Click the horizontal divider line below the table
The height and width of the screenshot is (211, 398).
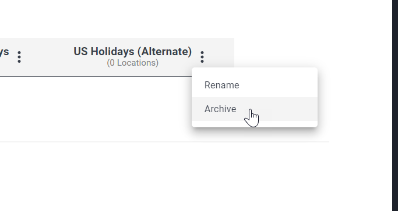[x=164, y=142]
